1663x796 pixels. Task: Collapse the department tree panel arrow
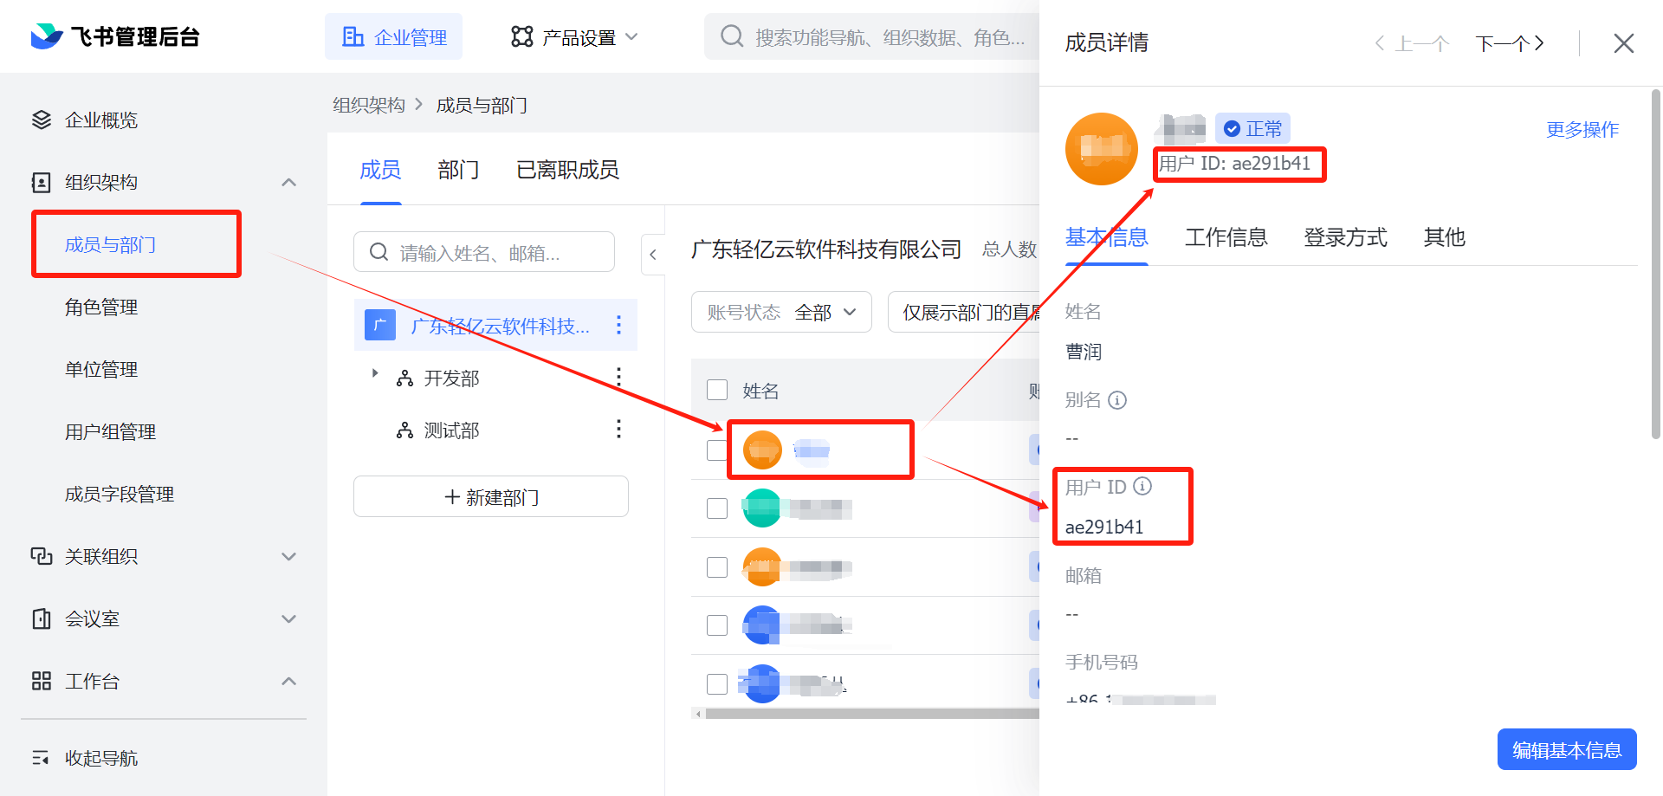click(x=653, y=255)
